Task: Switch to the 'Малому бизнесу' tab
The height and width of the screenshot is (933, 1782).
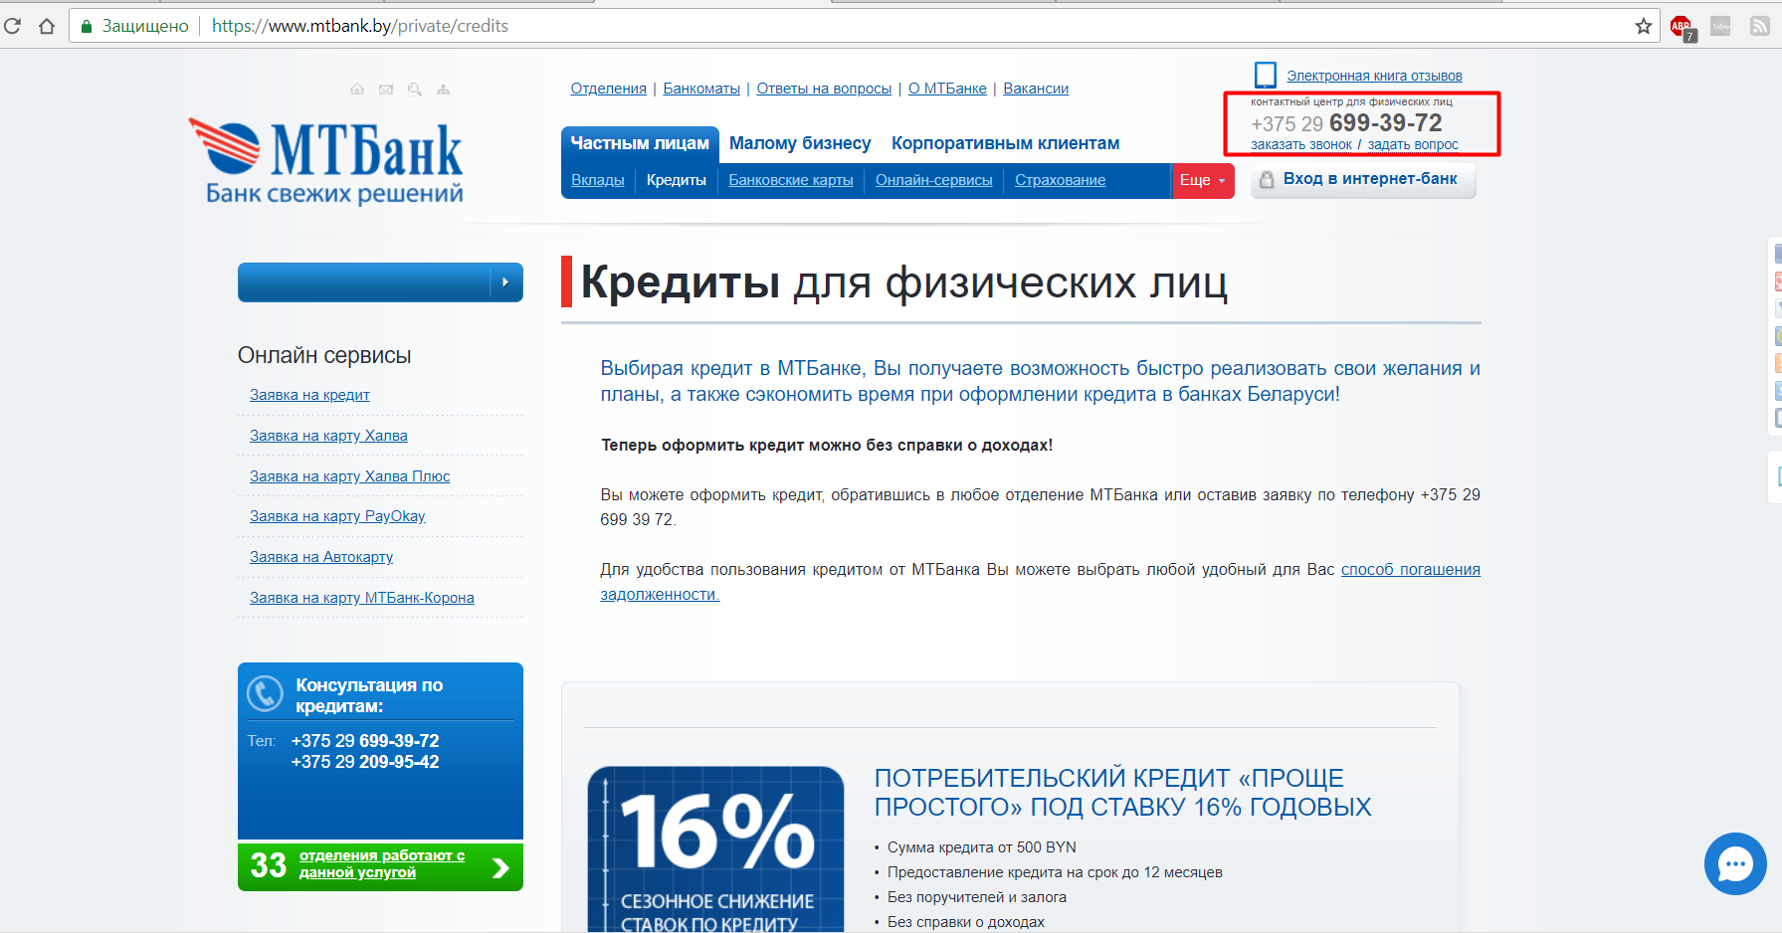Action: point(799,143)
